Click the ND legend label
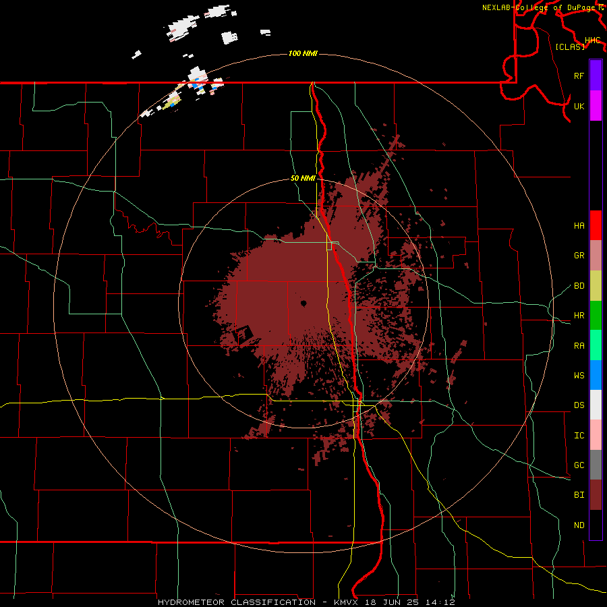 [579, 525]
